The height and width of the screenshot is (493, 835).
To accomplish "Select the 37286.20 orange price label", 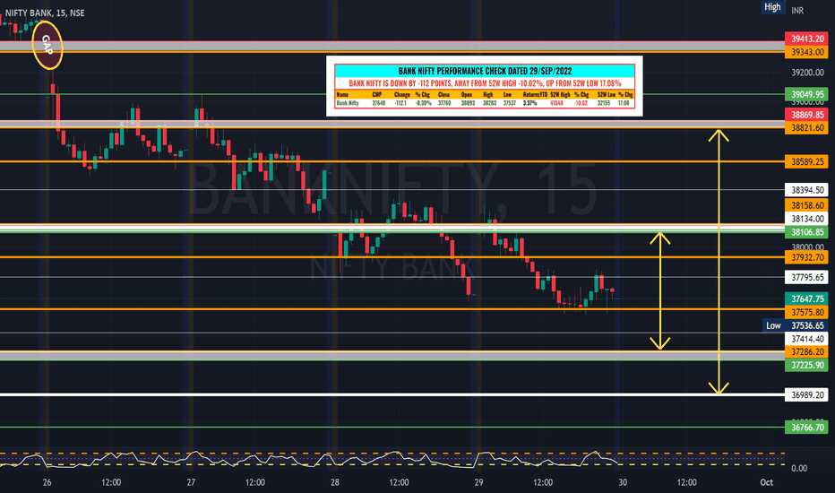I will [806, 351].
